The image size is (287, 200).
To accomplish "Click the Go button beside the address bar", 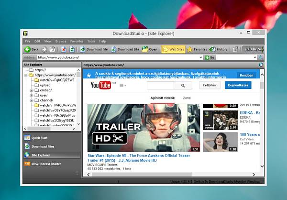I will coord(210,57).
